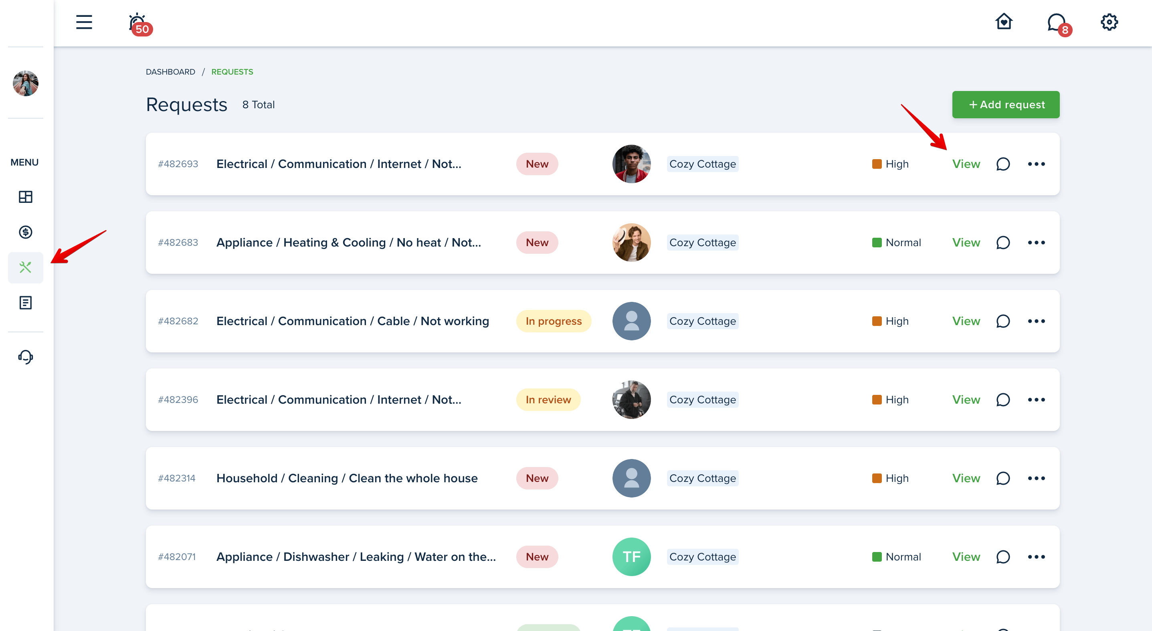View request #482314

(966, 479)
